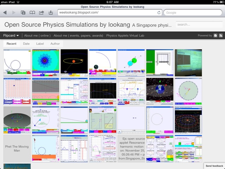Open the projectile arc with Earth card
This screenshot has height=169, width=225.
[x=103, y=63]
